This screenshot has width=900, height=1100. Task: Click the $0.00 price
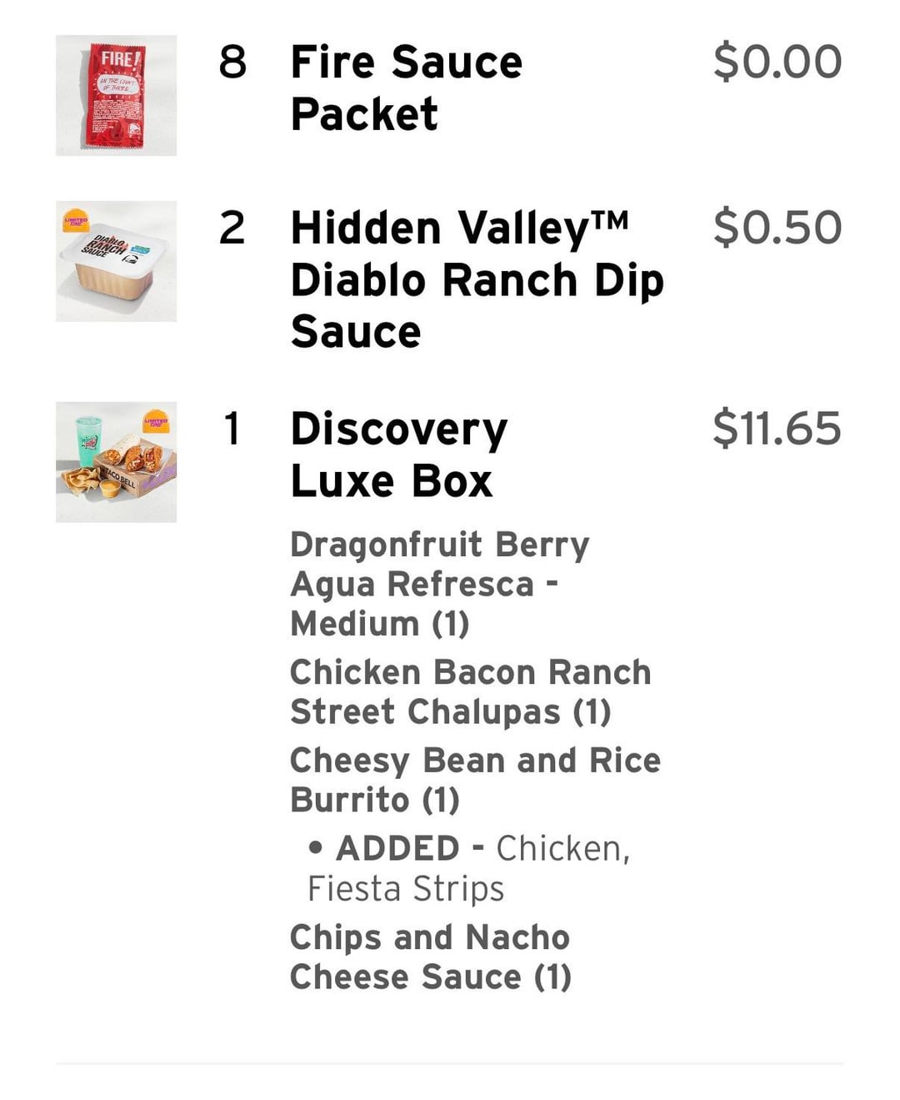pyautogui.click(x=777, y=62)
